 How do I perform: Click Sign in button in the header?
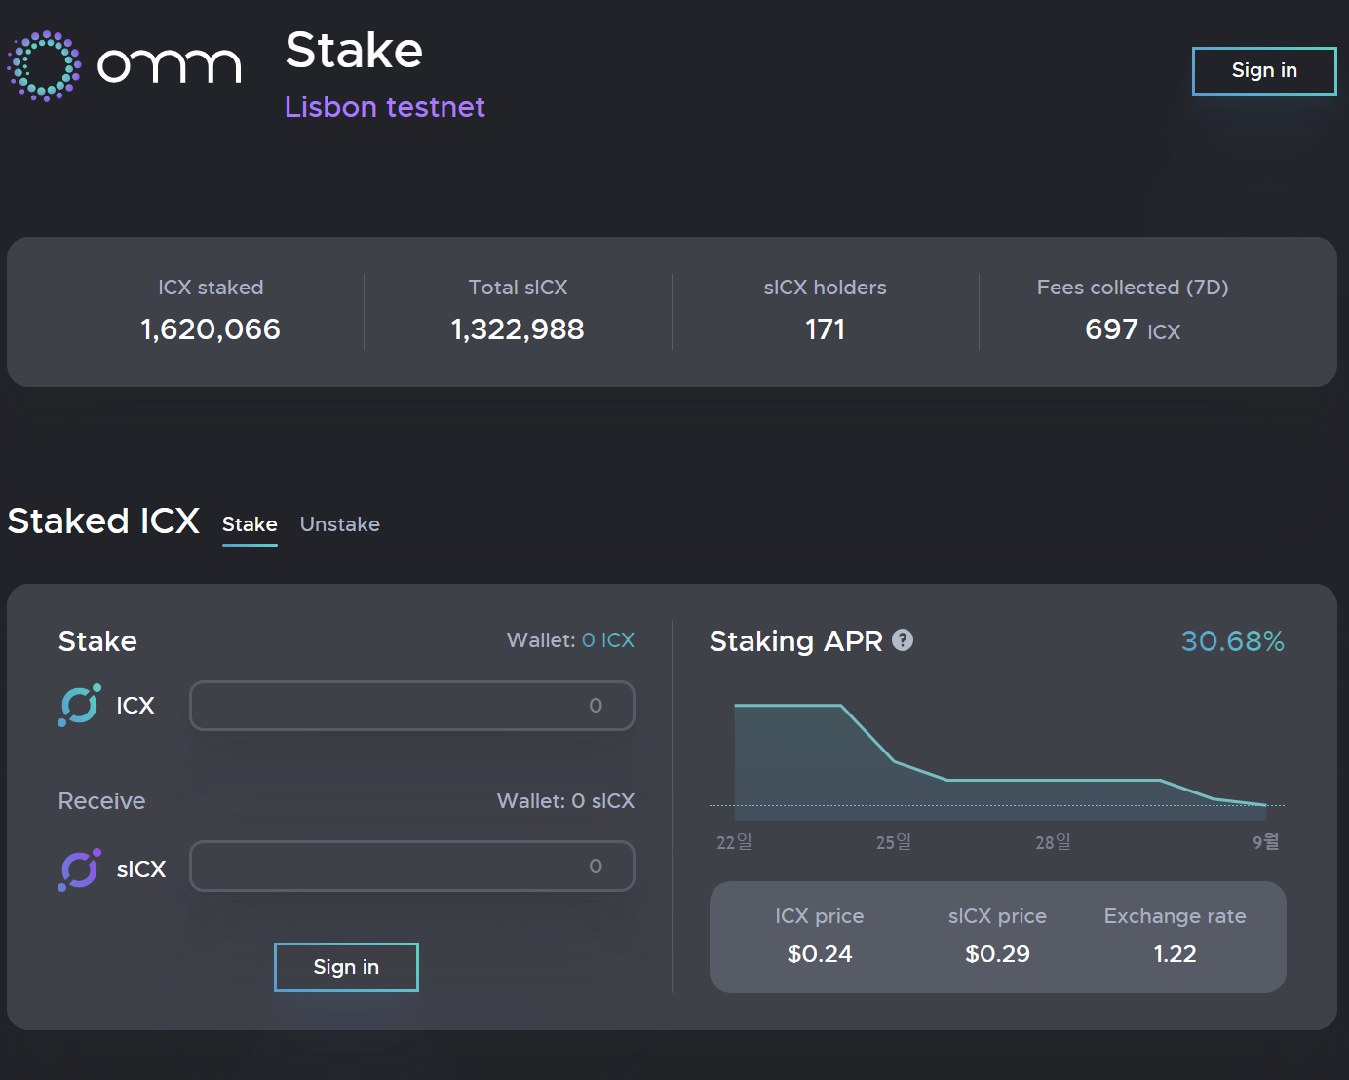(1264, 70)
